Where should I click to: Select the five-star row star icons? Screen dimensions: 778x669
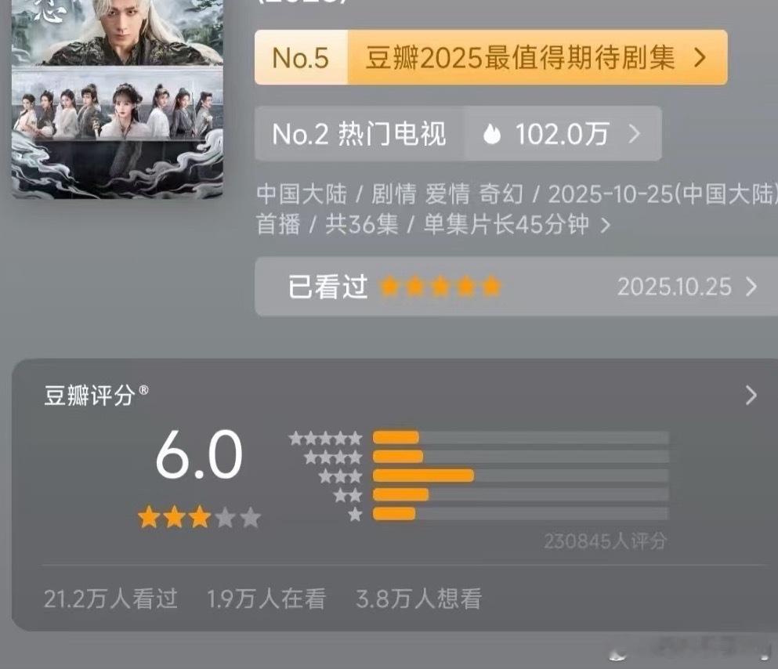click(325, 439)
